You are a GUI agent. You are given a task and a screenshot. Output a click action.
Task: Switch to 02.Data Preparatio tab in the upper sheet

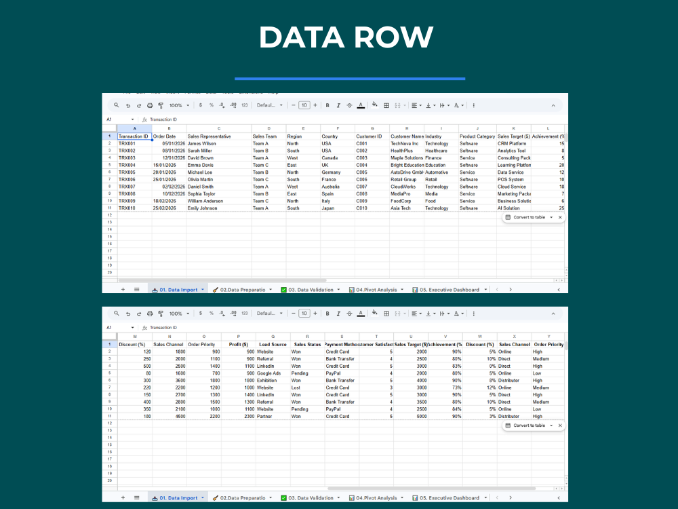(242, 290)
